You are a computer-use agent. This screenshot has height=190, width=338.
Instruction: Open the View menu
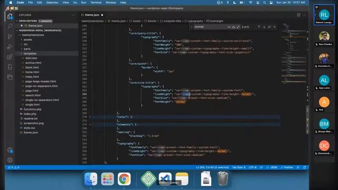tap(65, 3)
